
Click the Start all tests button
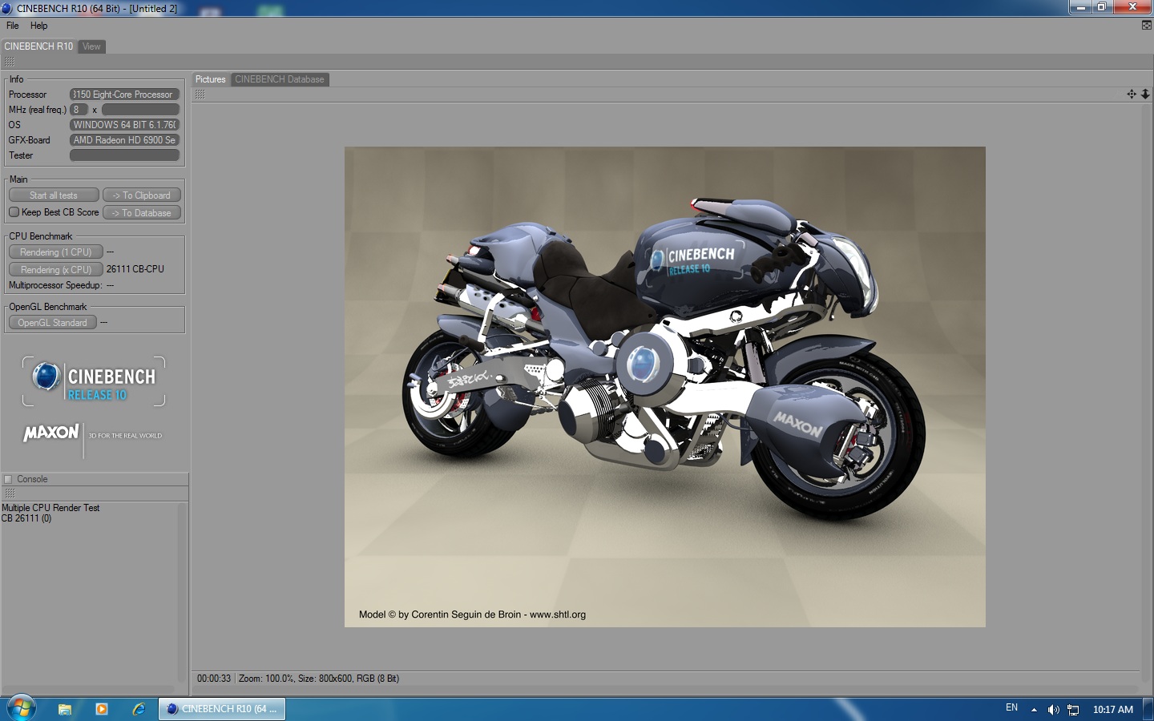(x=54, y=195)
